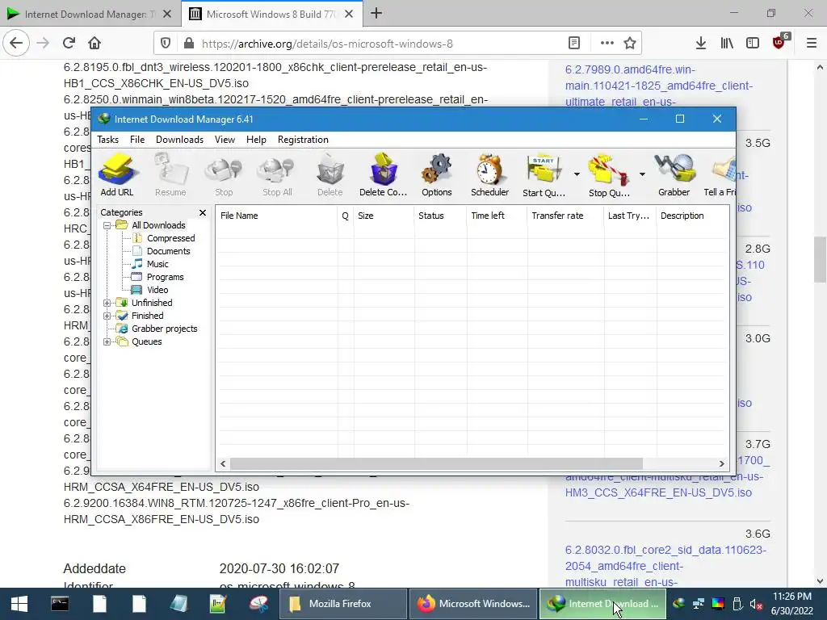Open new Firefox tab
Screen dimensions: 827x620
[376, 14]
